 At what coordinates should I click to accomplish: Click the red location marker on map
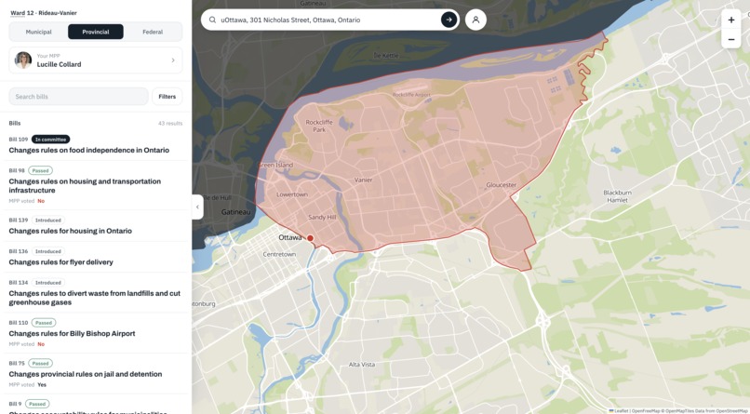click(310, 238)
